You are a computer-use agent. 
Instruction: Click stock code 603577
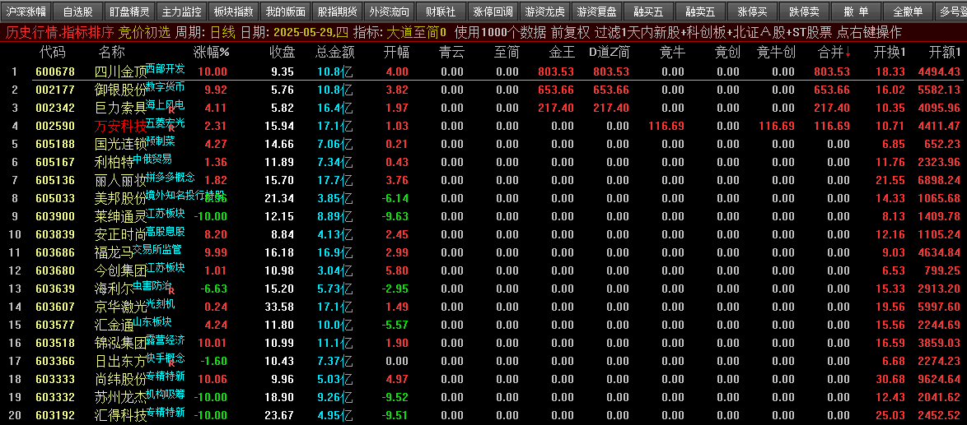point(55,325)
